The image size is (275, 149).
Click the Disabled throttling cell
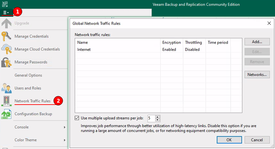[192, 50]
